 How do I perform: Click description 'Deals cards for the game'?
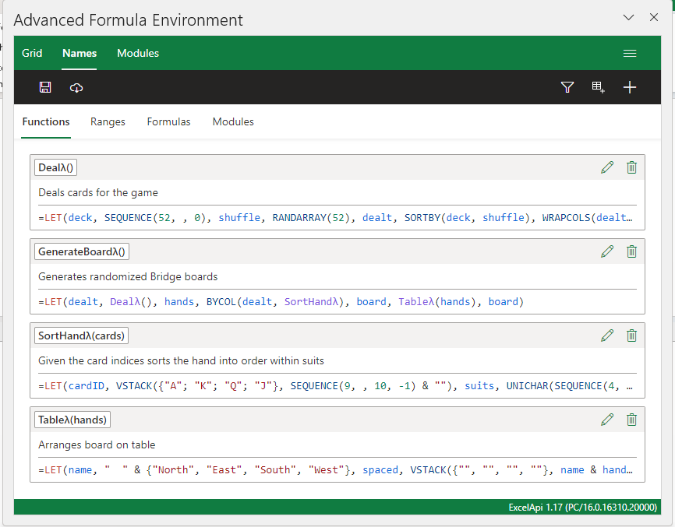[x=98, y=192]
